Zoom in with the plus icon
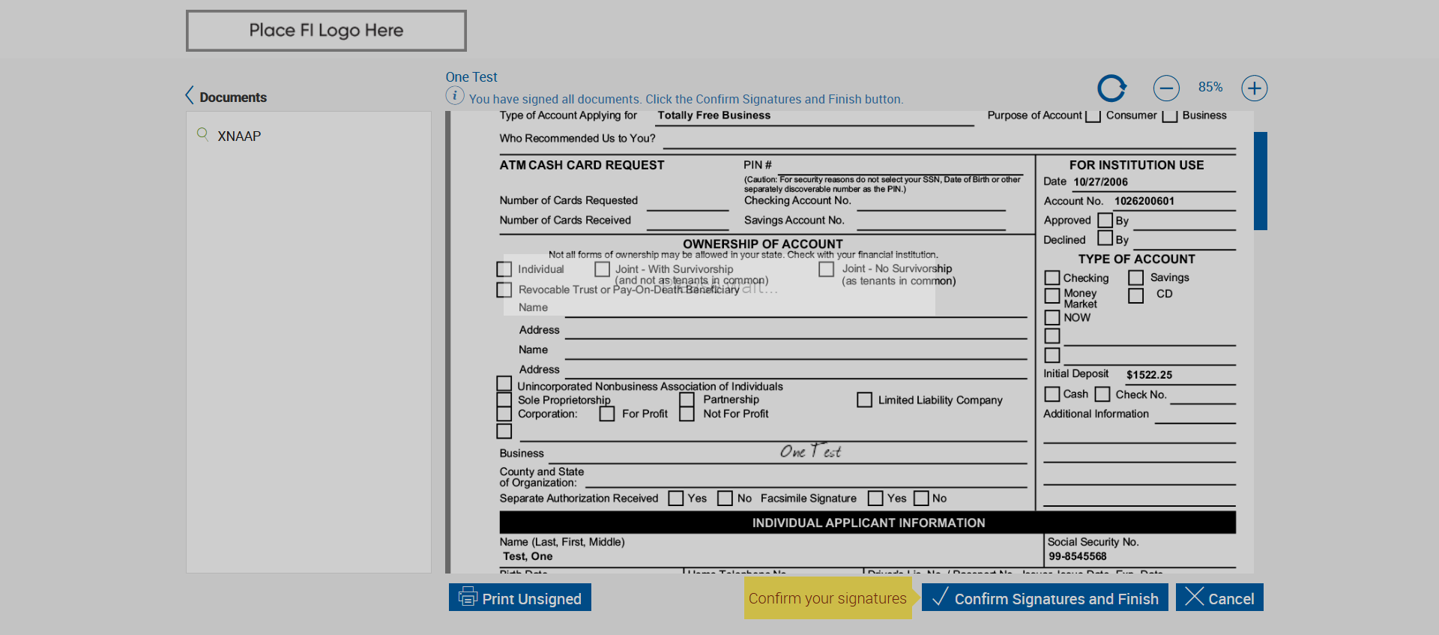This screenshot has width=1439, height=635. click(x=1255, y=88)
